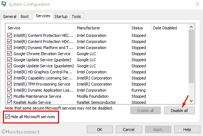Click the scroll up arrow of services list
This screenshot has width=203, height=136.
tap(191, 27)
